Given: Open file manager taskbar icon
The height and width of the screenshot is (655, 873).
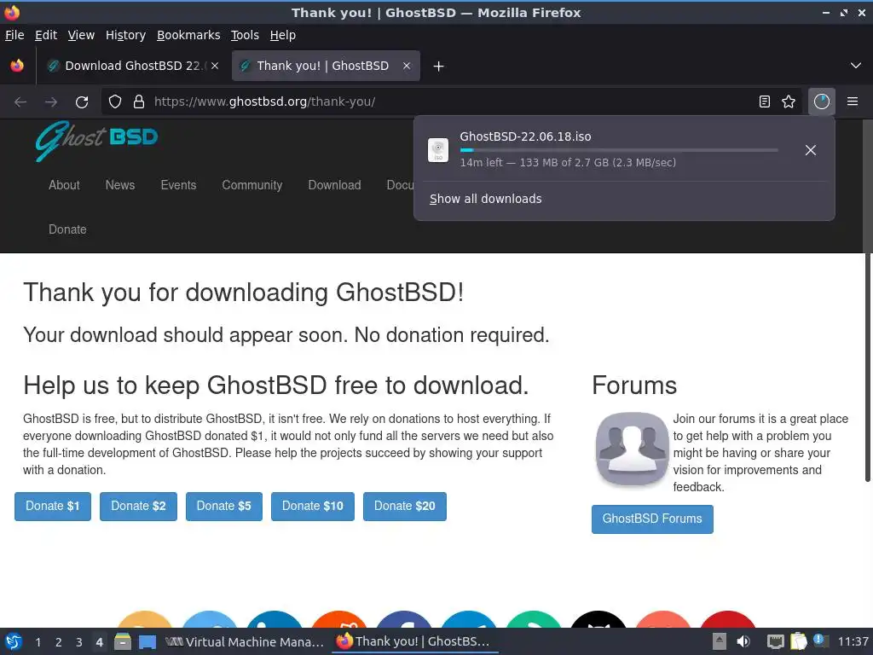Looking at the screenshot, I should click(123, 641).
